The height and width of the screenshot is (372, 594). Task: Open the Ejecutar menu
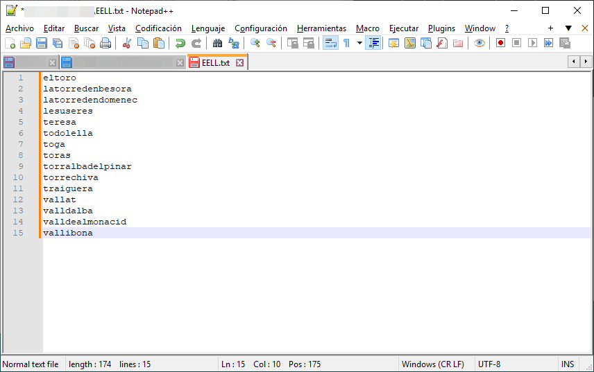point(404,28)
